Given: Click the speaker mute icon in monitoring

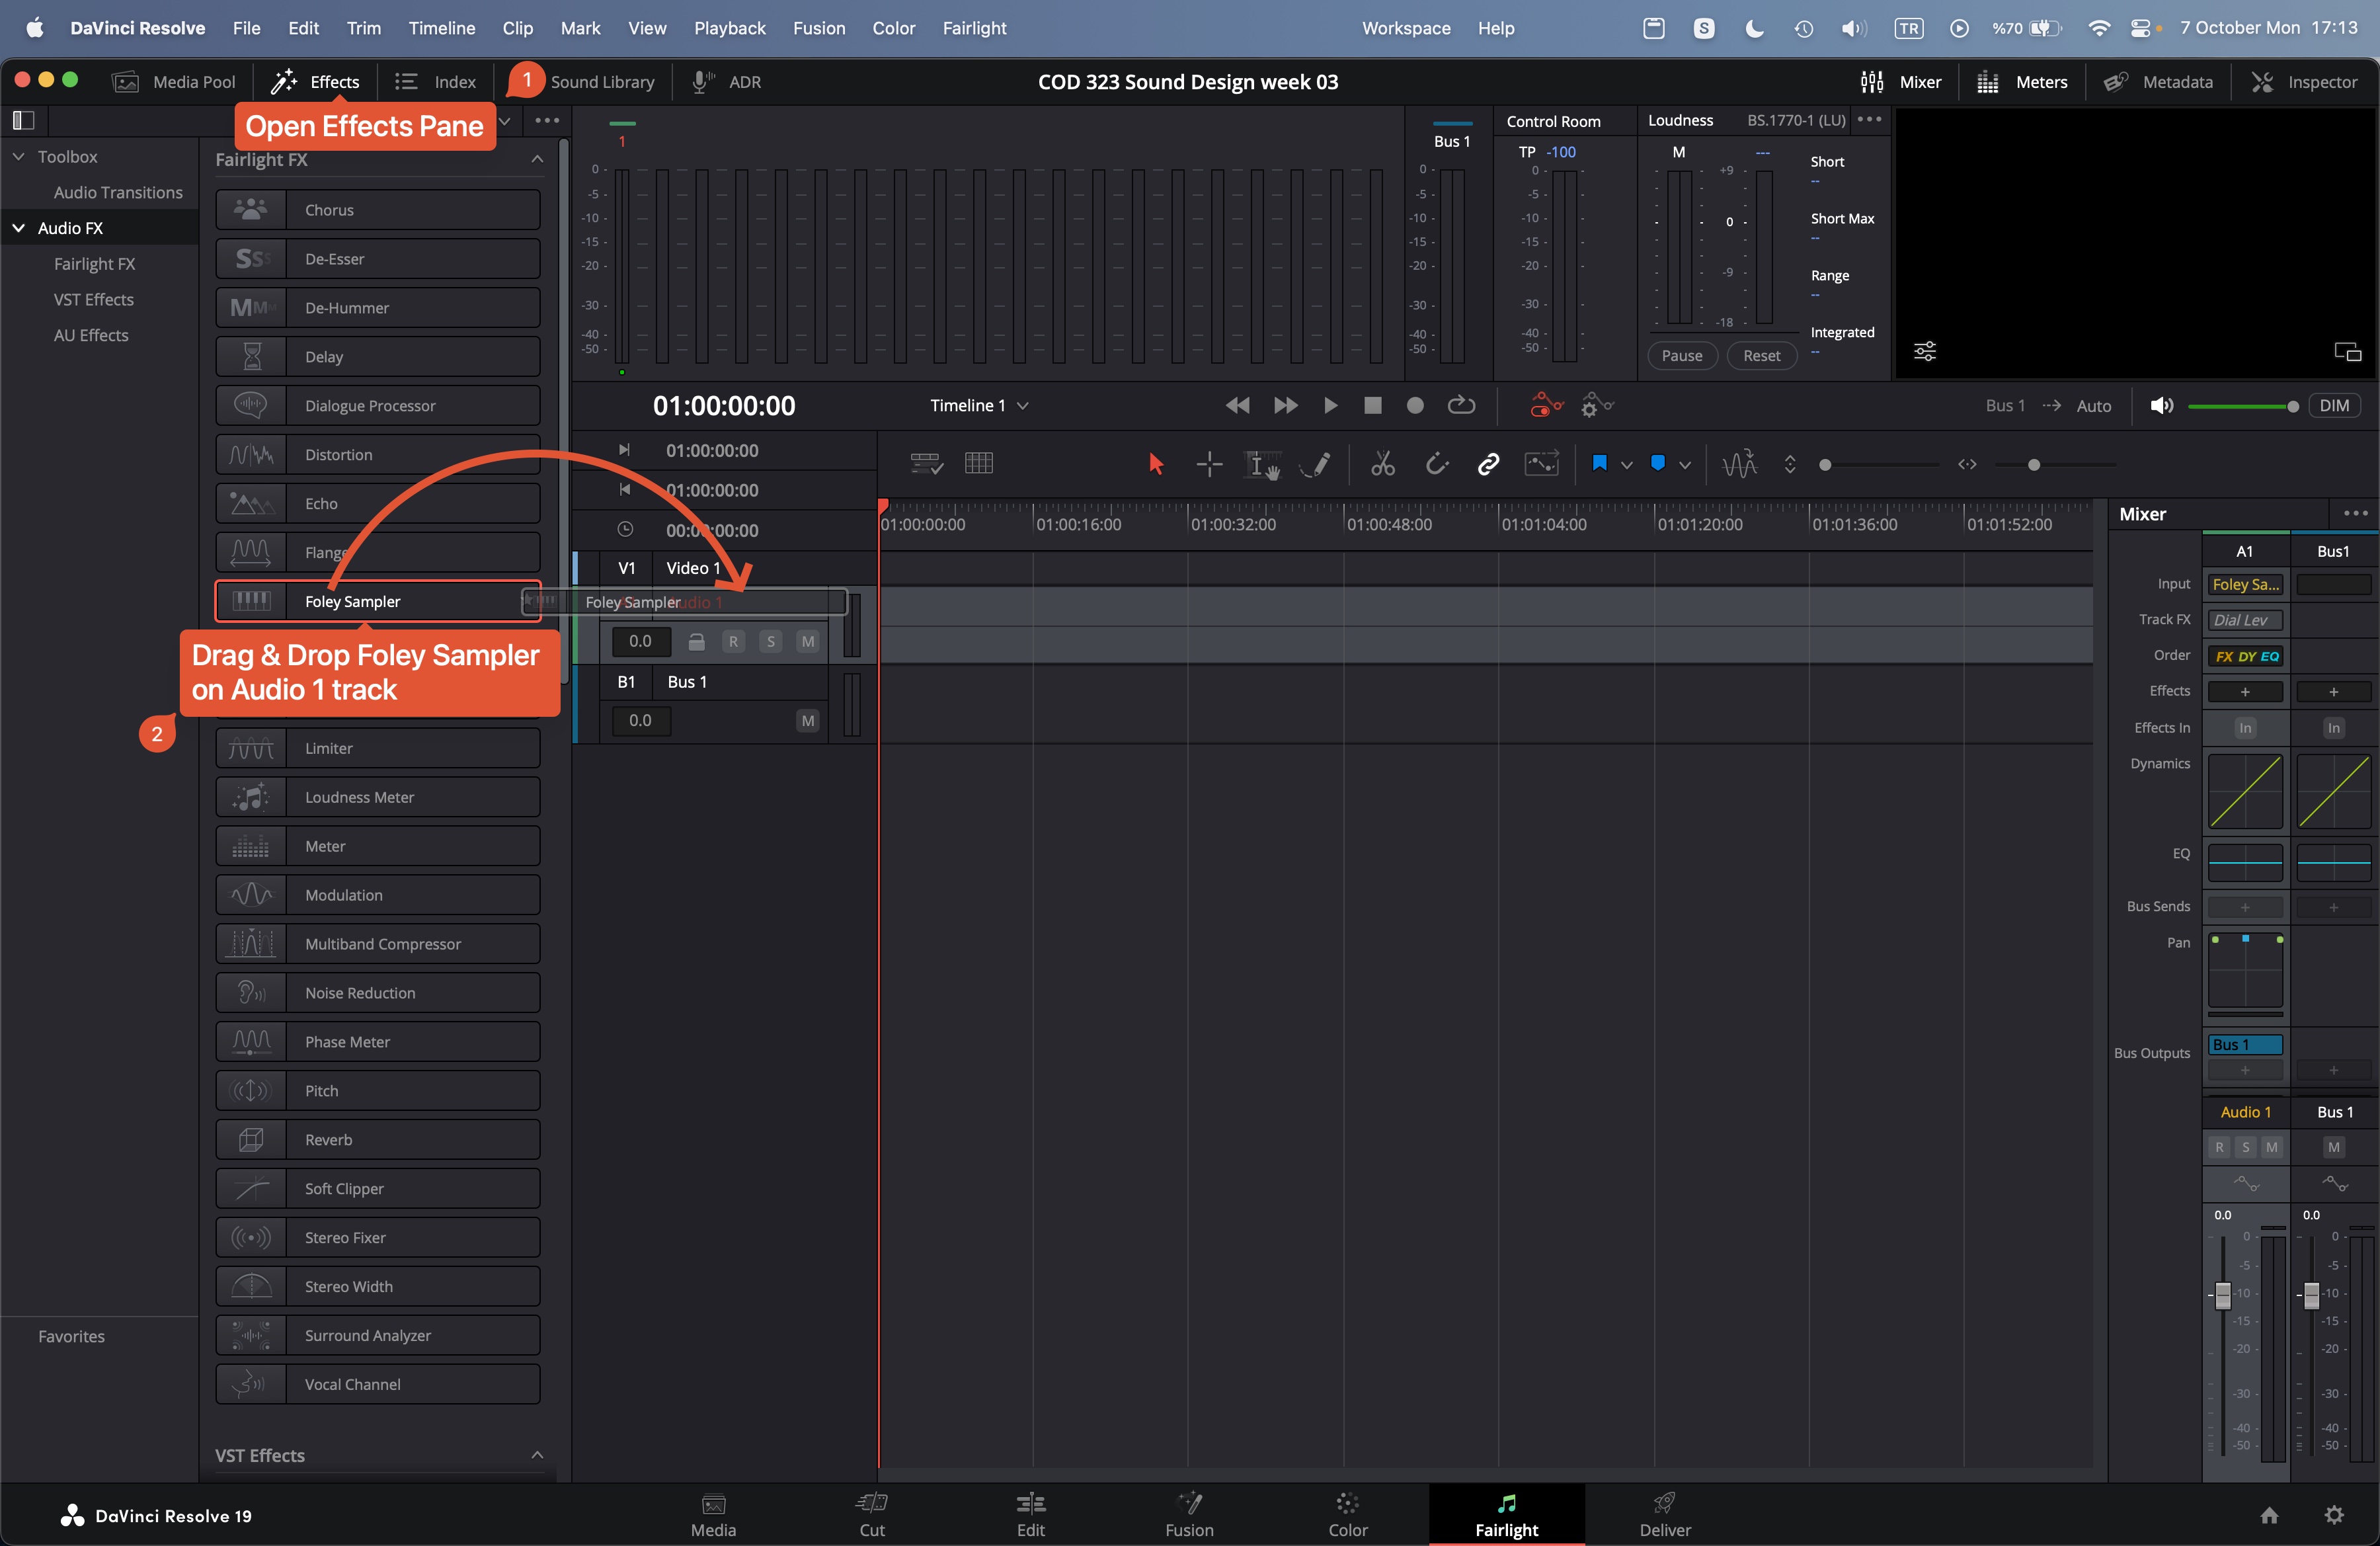Looking at the screenshot, I should [x=2161, y=405].
